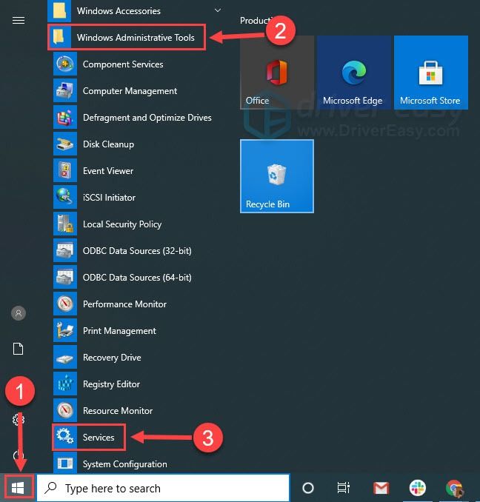This screenshot has width=480, height=502.
Task: Open Event Viewer icon
Action: click(65, 170)
